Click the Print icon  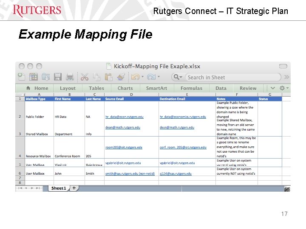pyautogui.click(x=70, y=77)
